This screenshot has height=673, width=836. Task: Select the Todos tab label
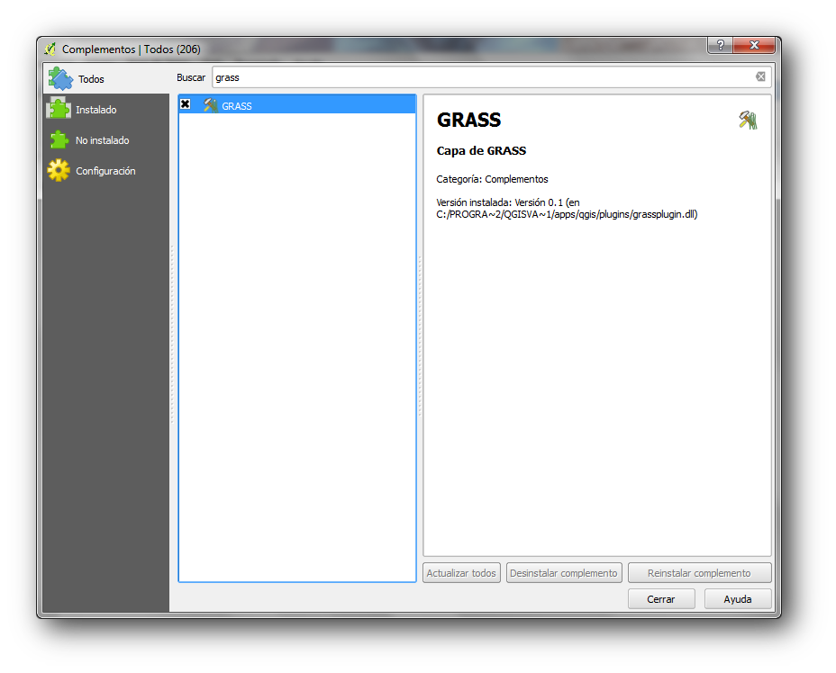tap(91, 79)
